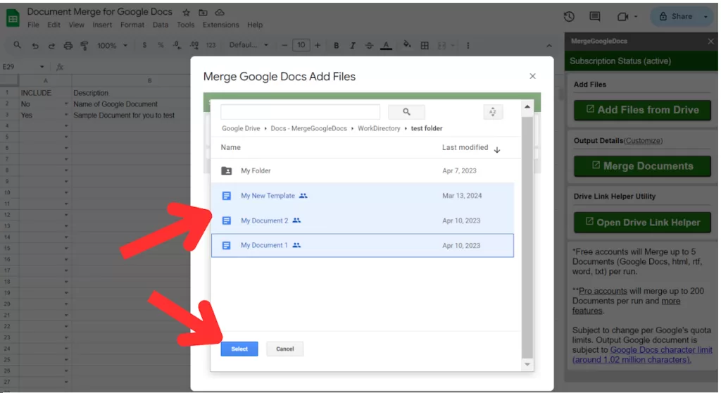Image resolution: width=721 pixels, height=393 pixels.
Task: Star the Document Merge spreadsheet
Action: (x=187, y=13)
